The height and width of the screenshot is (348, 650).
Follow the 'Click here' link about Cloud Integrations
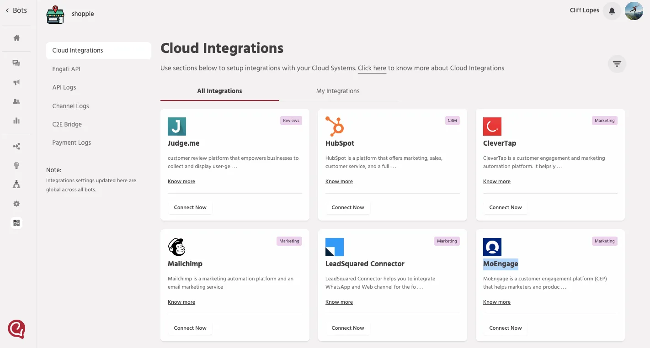pos(372,68)
